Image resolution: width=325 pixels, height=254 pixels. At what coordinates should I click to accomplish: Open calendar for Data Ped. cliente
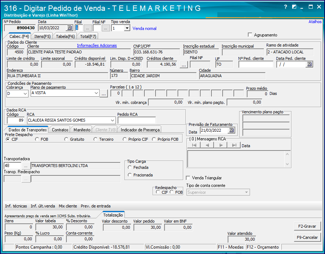tap(309, 64)
